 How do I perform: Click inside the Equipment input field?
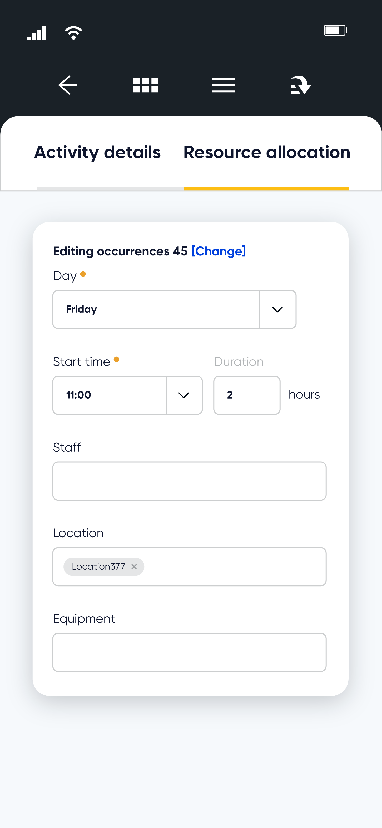coord(189,652)
